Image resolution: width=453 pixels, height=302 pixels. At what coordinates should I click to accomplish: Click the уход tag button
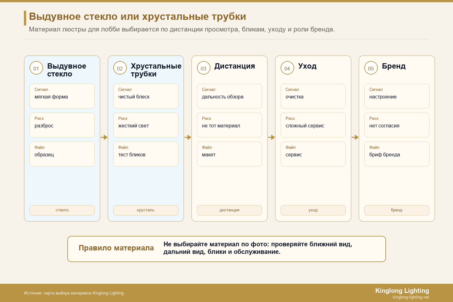pyautogui.click(x=313, y=210)
